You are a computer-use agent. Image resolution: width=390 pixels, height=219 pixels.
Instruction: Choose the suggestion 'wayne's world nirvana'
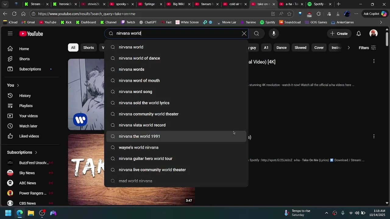click(x=176, y=148)
